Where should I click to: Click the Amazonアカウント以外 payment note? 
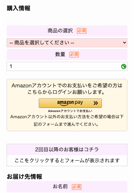67,120
